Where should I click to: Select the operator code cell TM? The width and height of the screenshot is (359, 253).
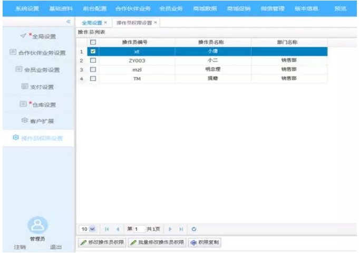137,79
